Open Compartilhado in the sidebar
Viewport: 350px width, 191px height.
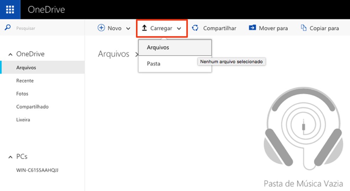coord(32,107)
